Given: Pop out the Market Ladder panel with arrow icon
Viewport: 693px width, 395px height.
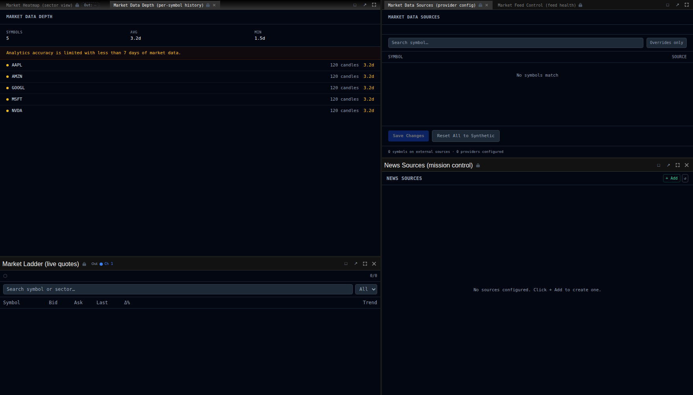Looking at the screenshot, I should coord(356,264).
